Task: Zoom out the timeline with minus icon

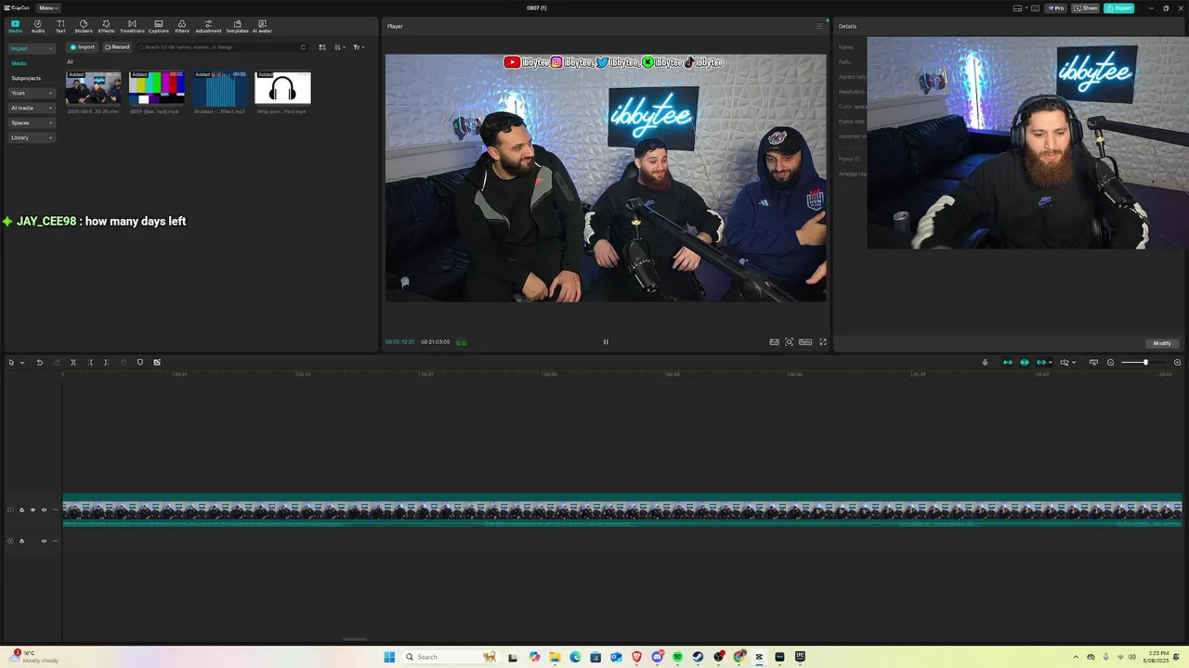Action: [1110, 362]
